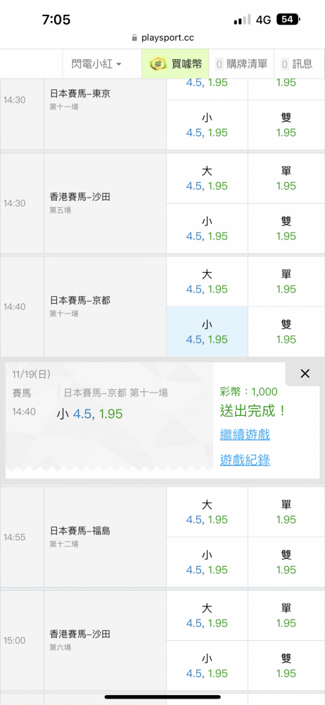Click the 遊戲紀錄 link

[245, 460]
